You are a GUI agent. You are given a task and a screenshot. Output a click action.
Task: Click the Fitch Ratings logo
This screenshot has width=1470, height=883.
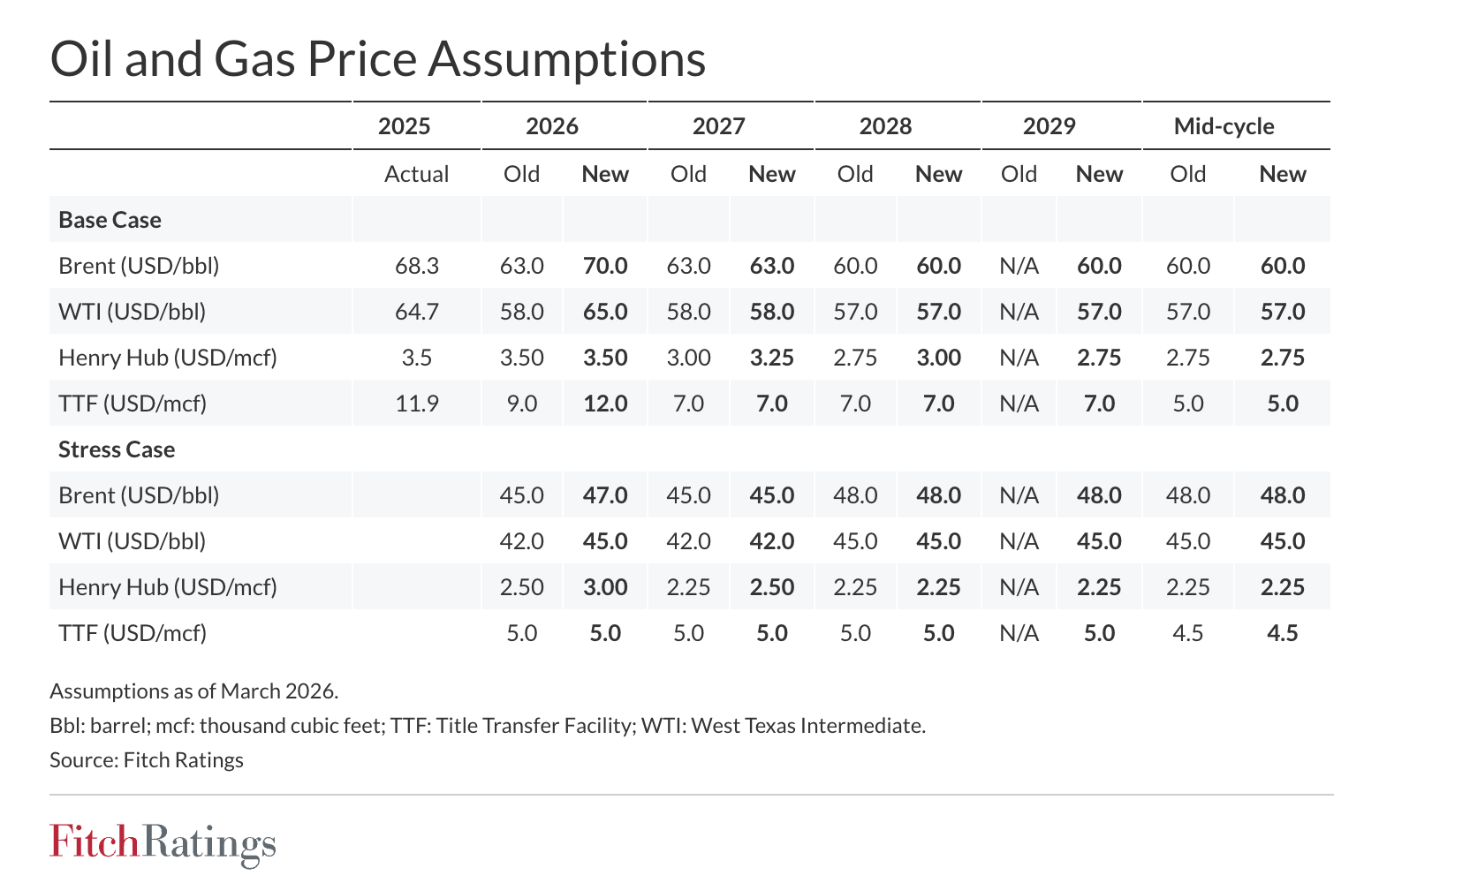(163, 843)
